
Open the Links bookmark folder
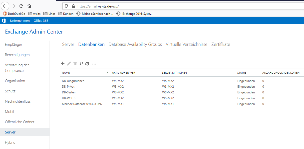pyautogui.click(x=49, y=14)
